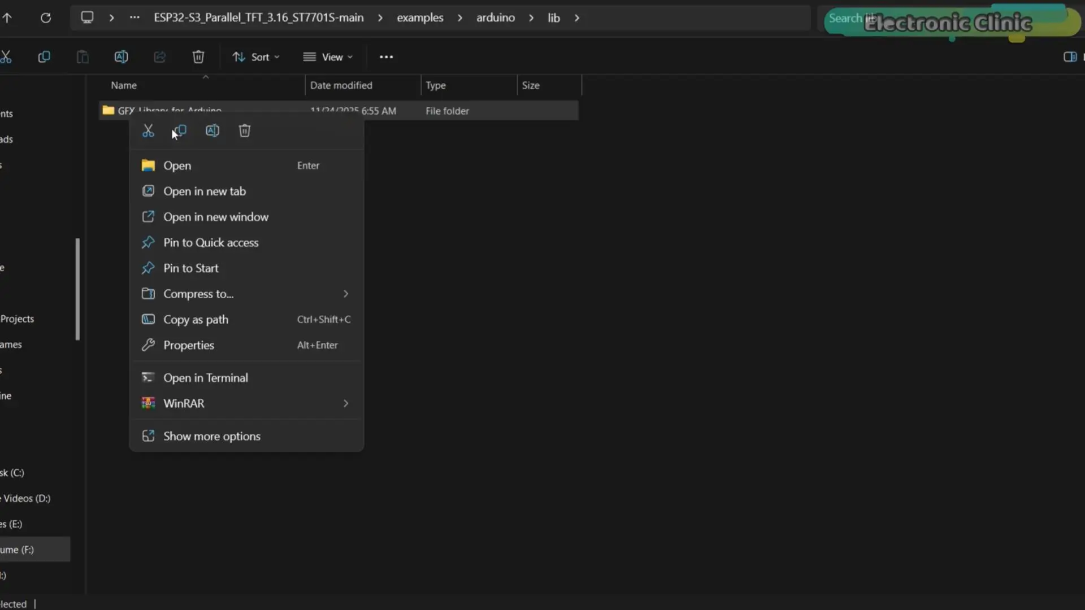
Task: Click the lib breadcrumb
Action: tap(554, 18)
